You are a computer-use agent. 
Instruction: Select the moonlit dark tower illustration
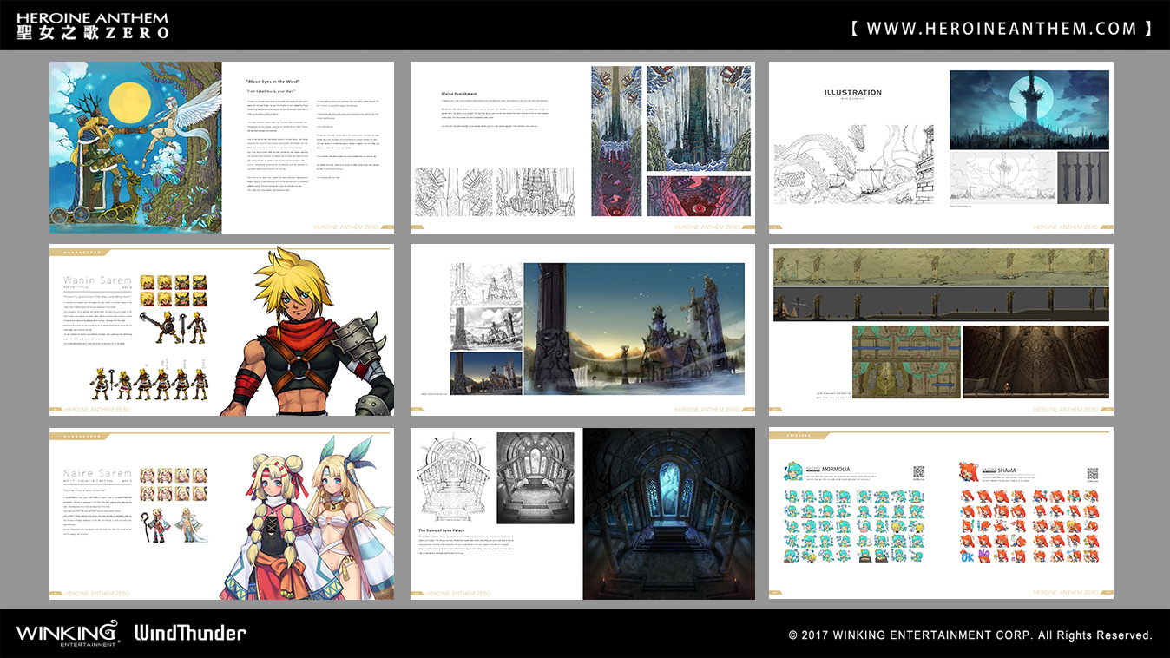click(x=1029, y=109)
